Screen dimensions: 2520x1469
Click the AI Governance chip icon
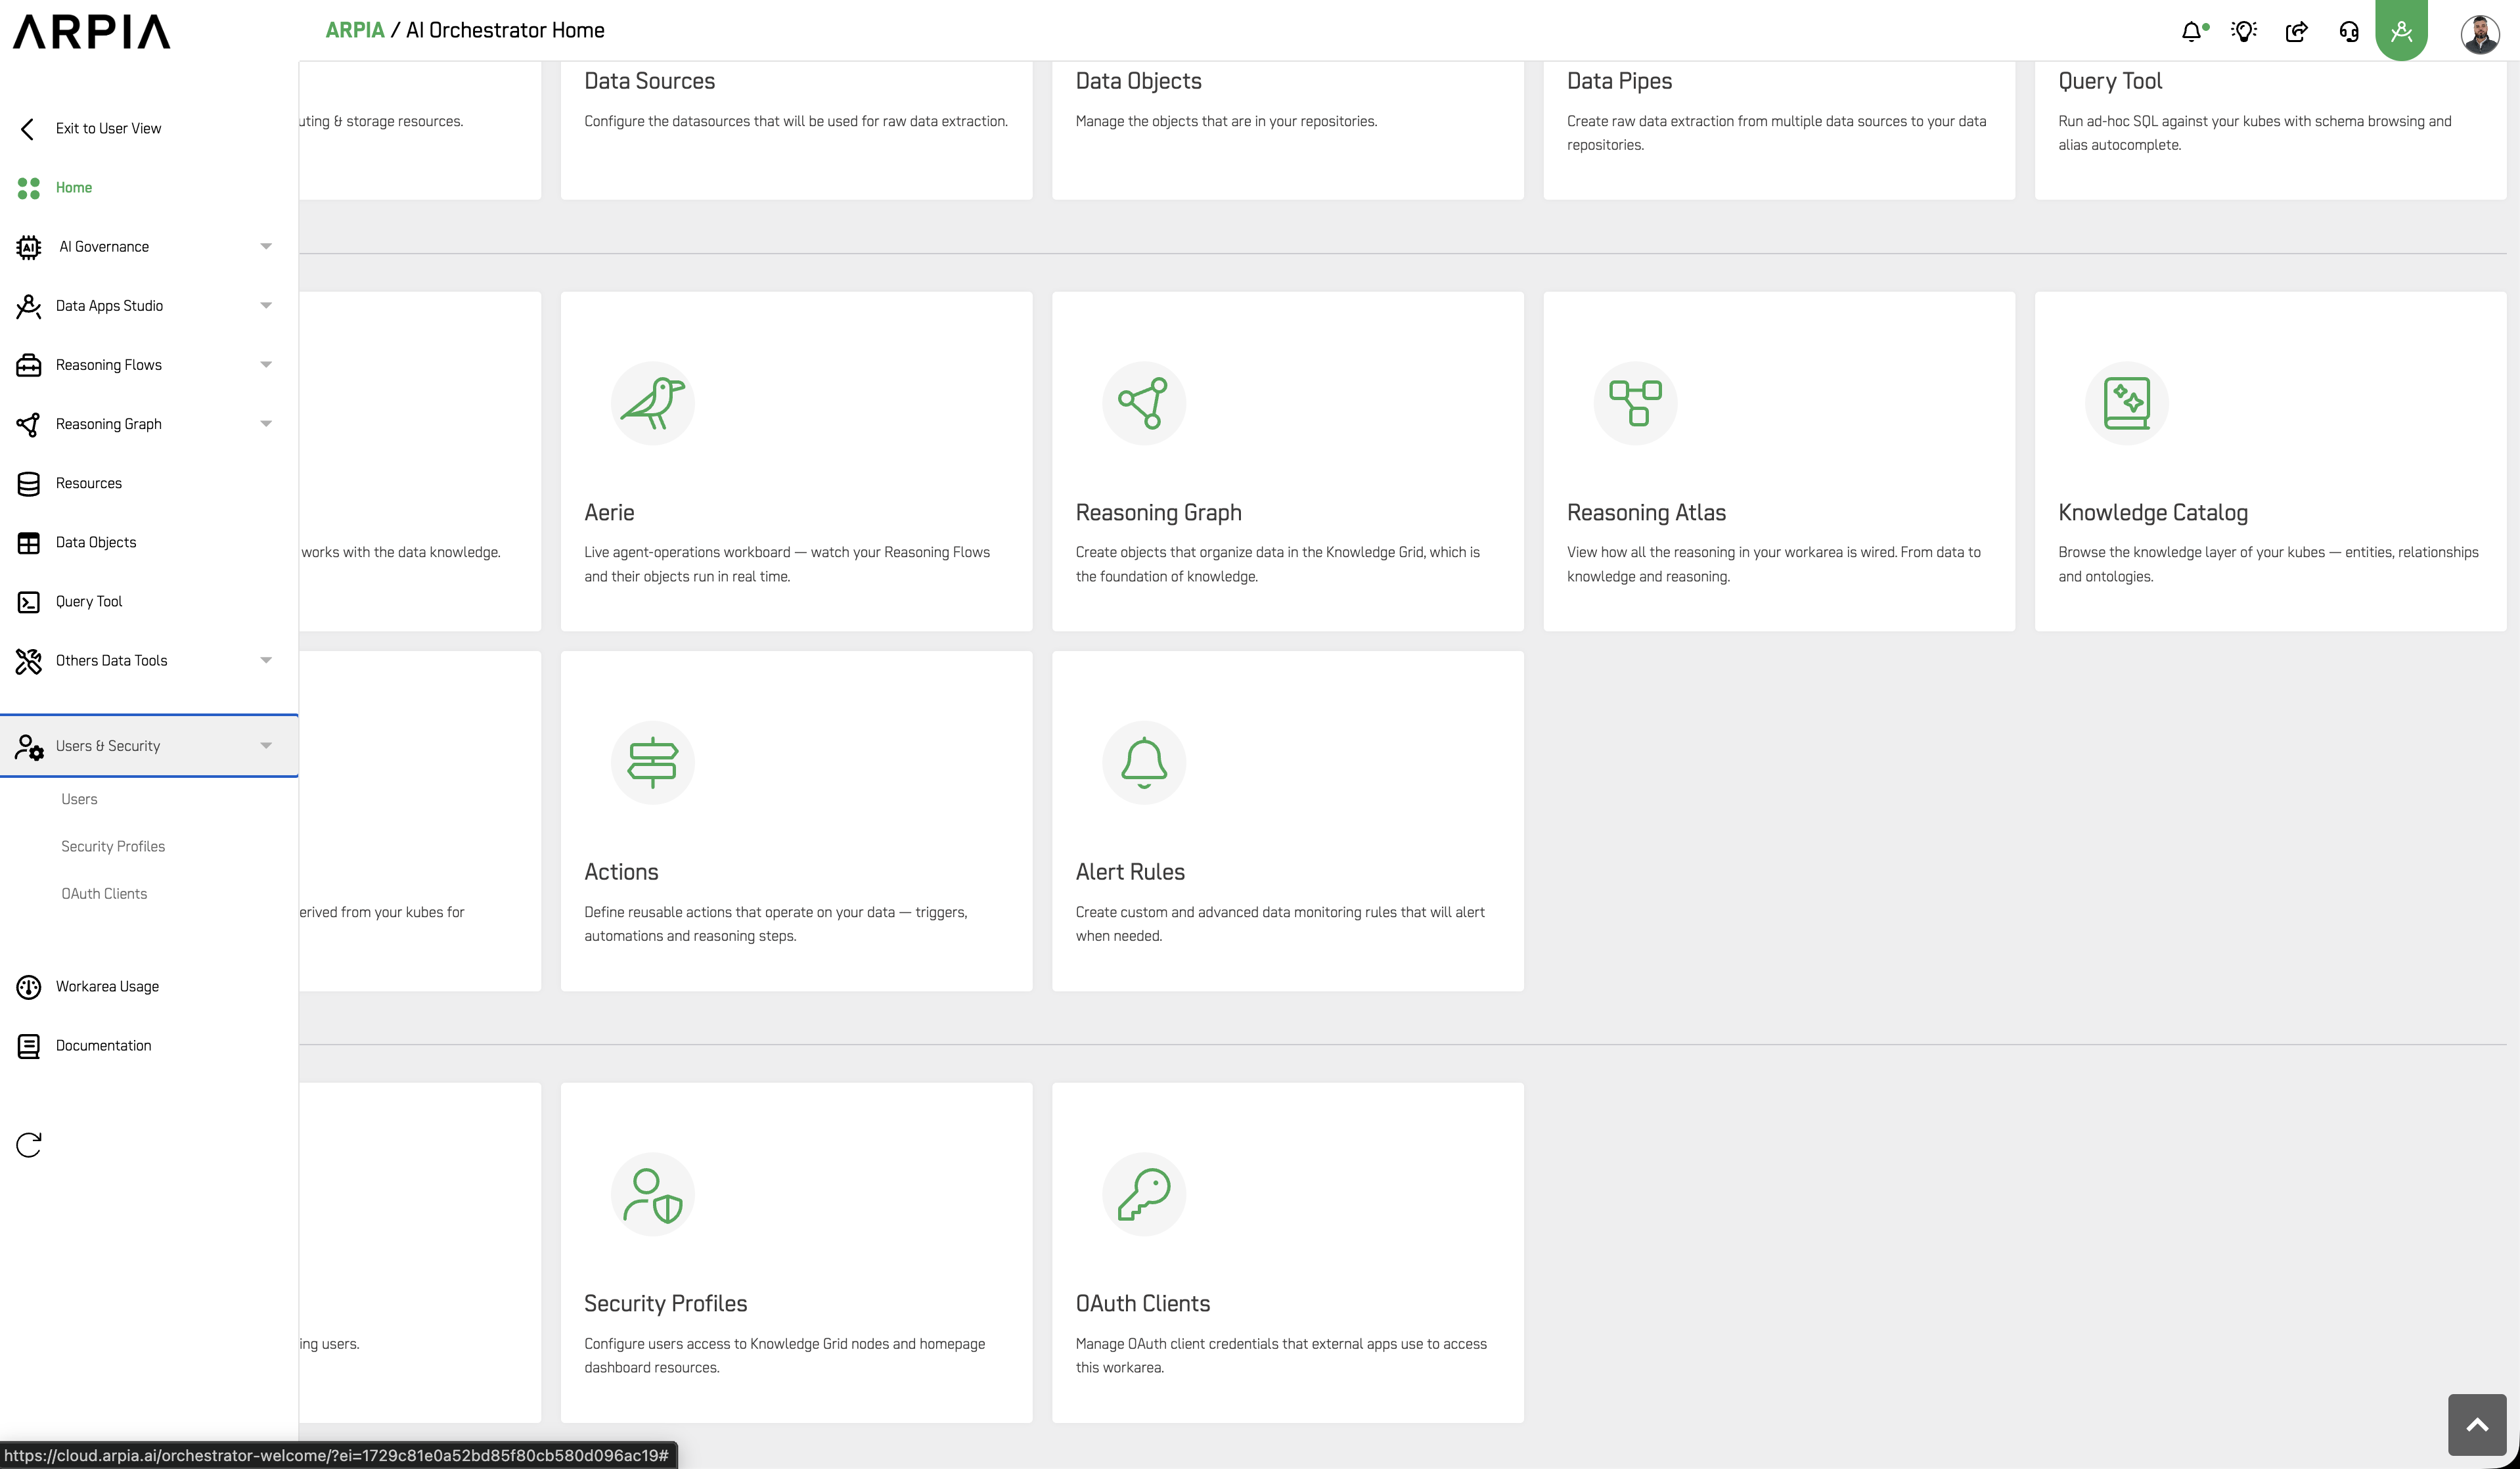pos(29,247)
